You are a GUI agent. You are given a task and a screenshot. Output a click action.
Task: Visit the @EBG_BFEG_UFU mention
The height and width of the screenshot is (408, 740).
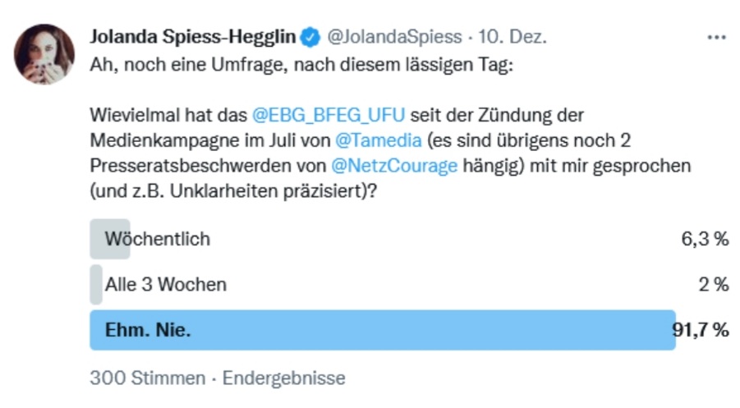point(329,115)
